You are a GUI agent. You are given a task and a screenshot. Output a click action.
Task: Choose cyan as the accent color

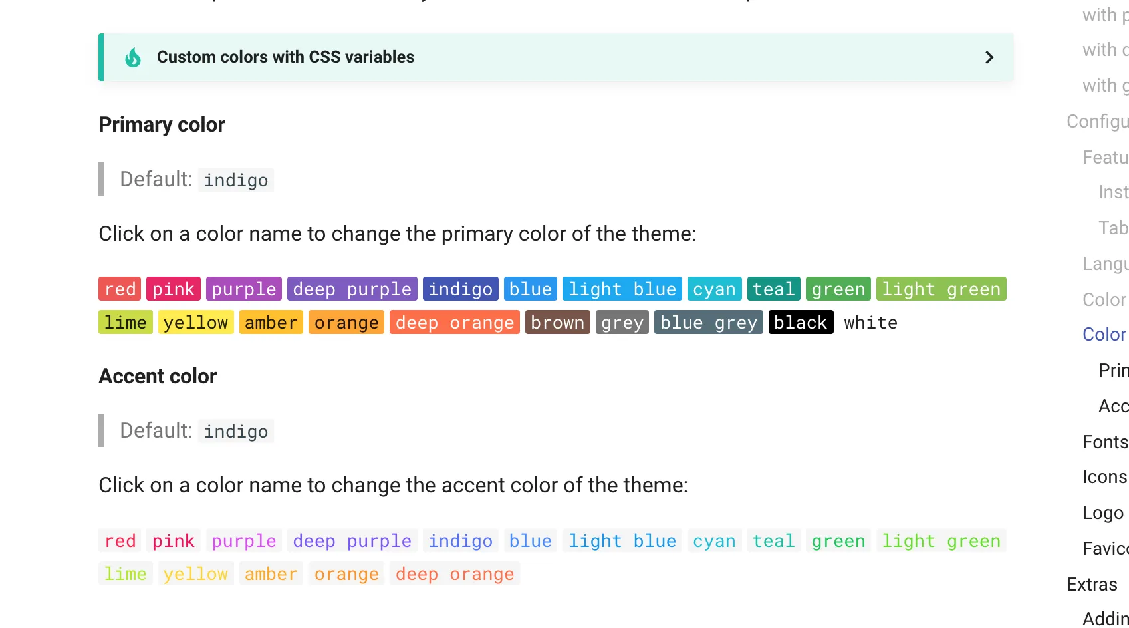(x=714, y=541)
